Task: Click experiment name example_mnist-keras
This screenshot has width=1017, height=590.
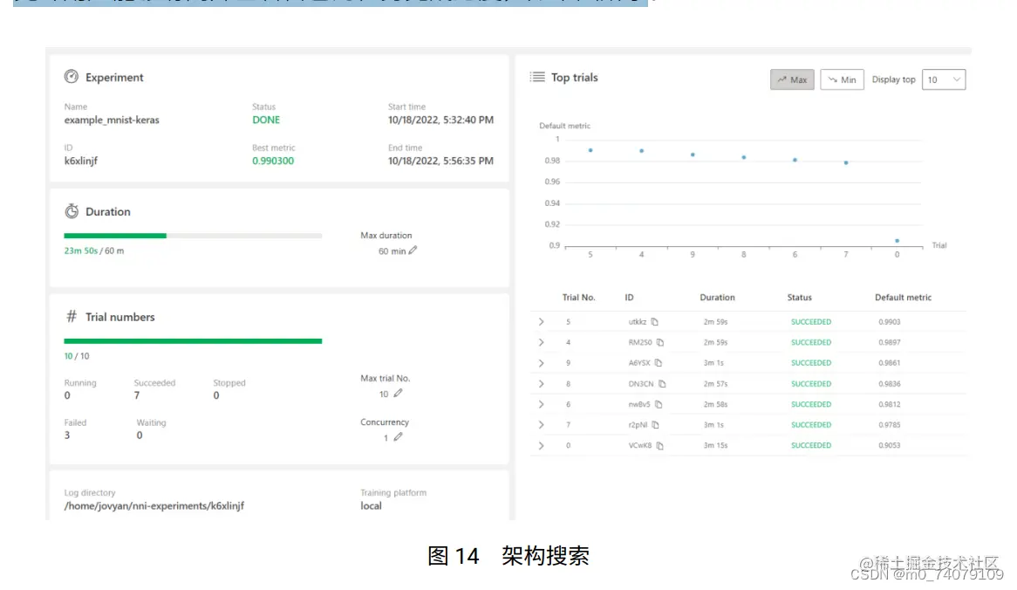Action: click(x=112, y=120)
